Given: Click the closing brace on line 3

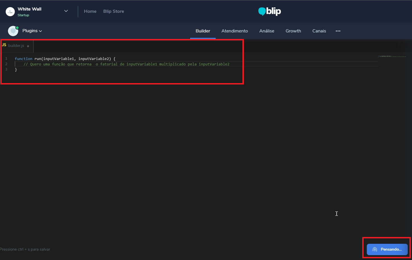Looking at the screenshot, I should [x=16, y=70].
